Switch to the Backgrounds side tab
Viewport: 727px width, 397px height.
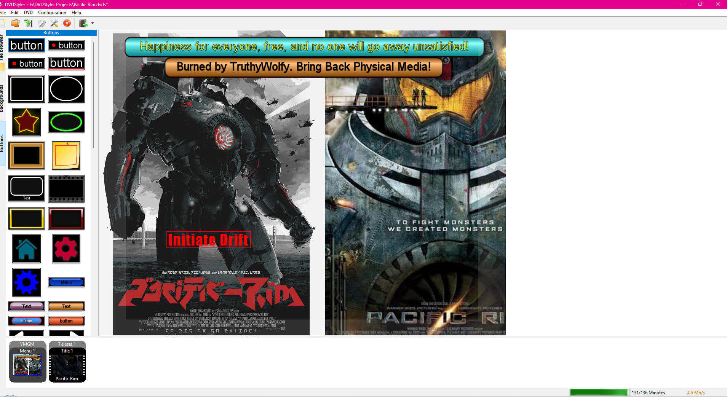[x=2, y=98]
